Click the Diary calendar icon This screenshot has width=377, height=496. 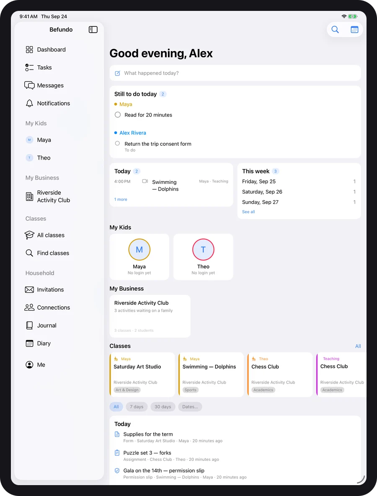coord(29,343)
